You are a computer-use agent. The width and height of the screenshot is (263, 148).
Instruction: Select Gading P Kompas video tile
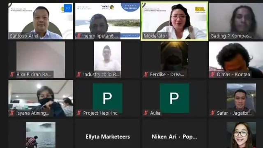pos(236,21)
